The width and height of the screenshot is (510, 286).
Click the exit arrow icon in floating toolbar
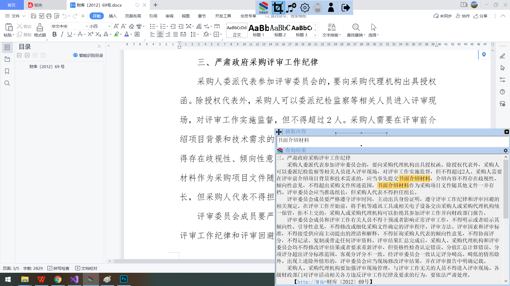pyautogui.click(x=345, y=7)
